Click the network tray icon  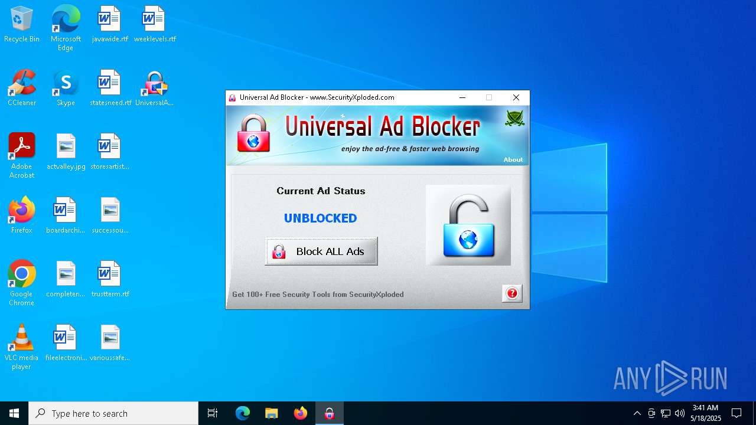[666, 413]
